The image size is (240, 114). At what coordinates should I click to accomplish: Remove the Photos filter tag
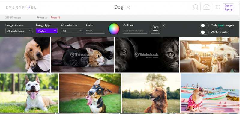click(x=46, y=18)
